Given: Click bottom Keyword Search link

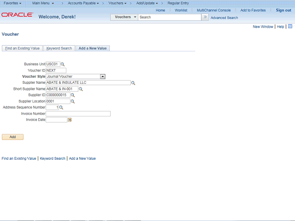Looking at the screenshot, I should pyautogui.click(x=53, y=158).
